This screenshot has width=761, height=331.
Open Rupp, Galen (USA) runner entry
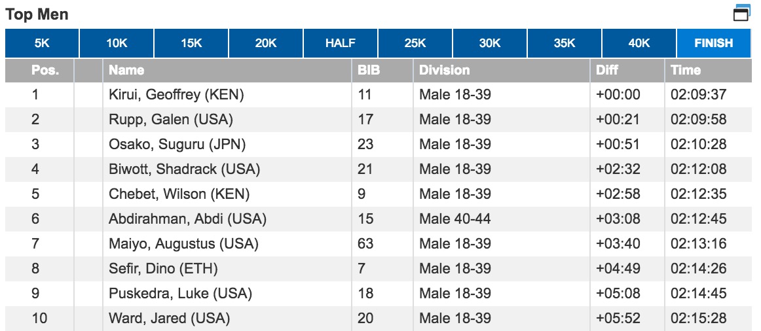171,120
